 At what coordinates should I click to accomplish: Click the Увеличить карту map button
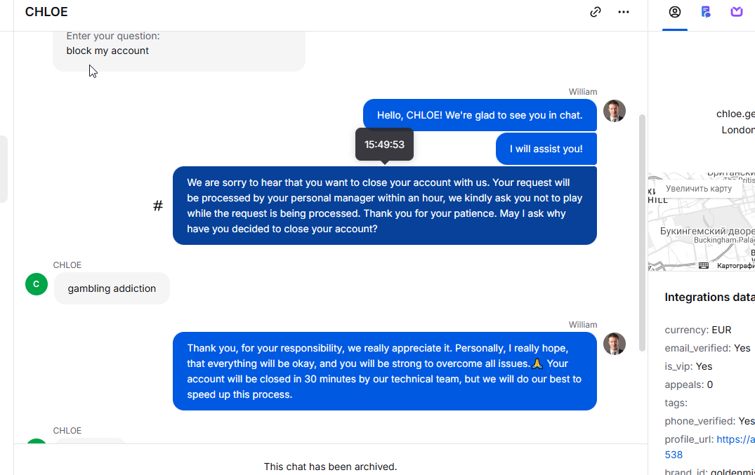coord(699,189)
